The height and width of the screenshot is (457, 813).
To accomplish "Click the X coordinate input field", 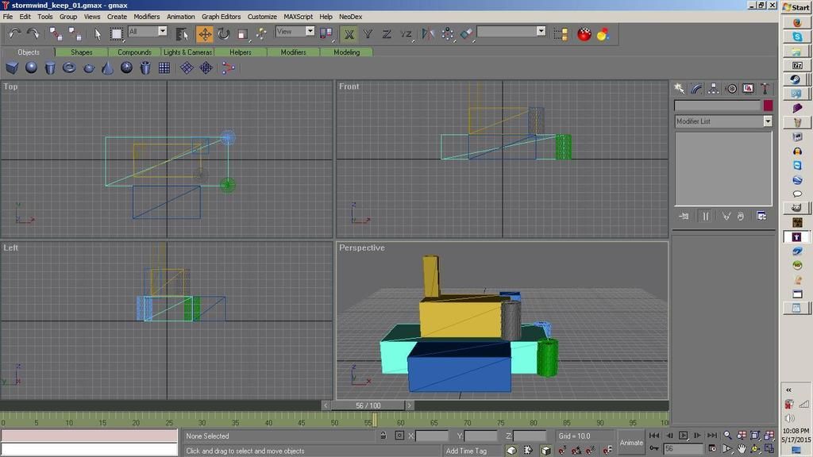I will tap(431, 436).
